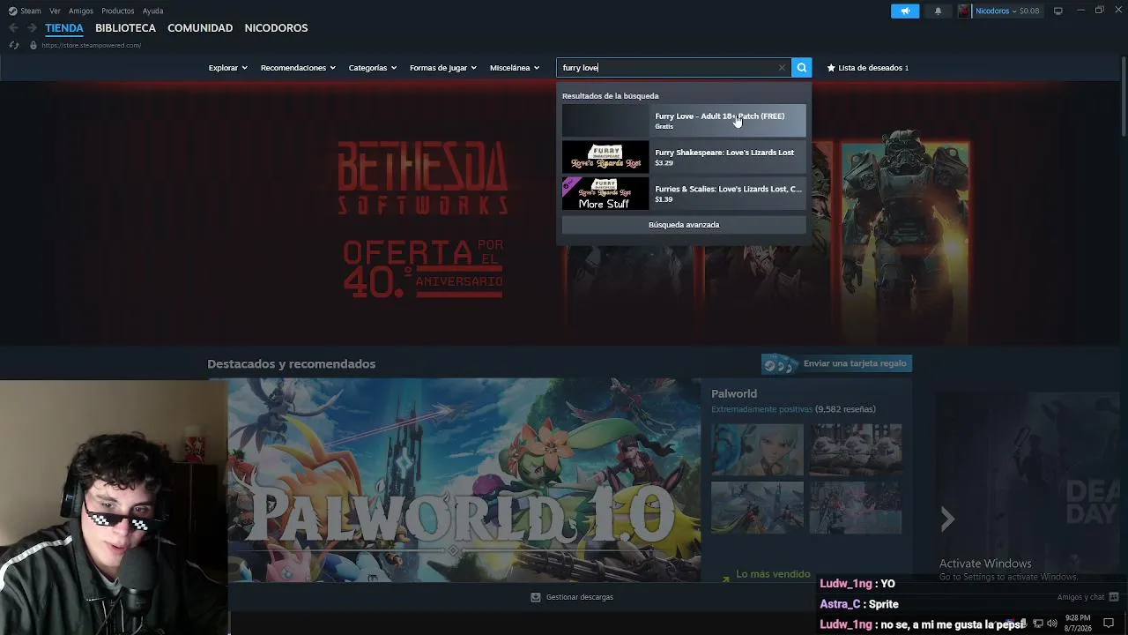Click the account wallet balance $0.08
1128x635 pixels.
click(x=1028, y=11)
